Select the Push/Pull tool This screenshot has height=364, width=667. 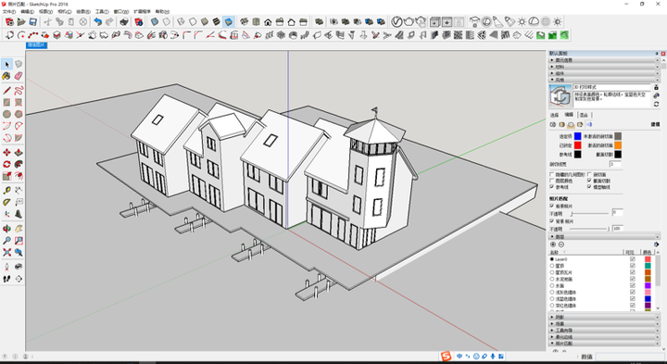pos(19,152)
